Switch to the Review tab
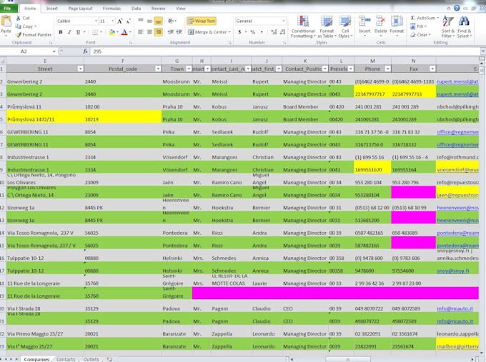486x362 pixels. pyautogui.click(x=158, y=9)
